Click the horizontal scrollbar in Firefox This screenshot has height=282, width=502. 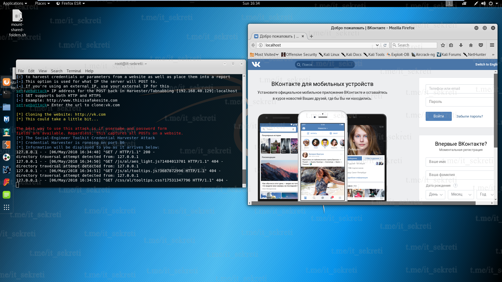pyautogui.click(x=363, y=203)
